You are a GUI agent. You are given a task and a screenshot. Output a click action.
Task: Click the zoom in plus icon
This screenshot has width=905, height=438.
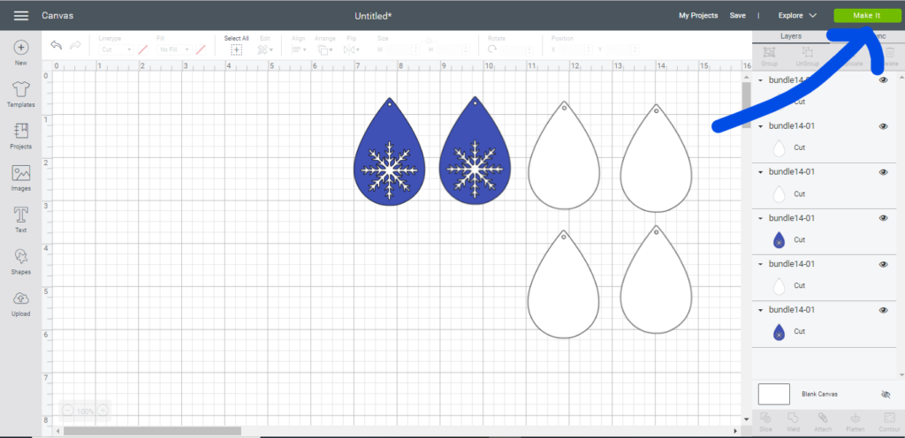click(103, 411)
